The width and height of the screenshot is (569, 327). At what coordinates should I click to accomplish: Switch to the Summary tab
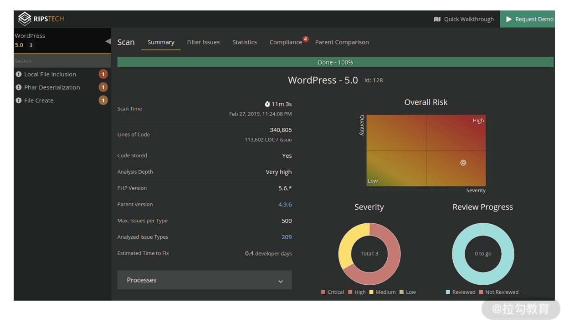(x=161, y=42)
